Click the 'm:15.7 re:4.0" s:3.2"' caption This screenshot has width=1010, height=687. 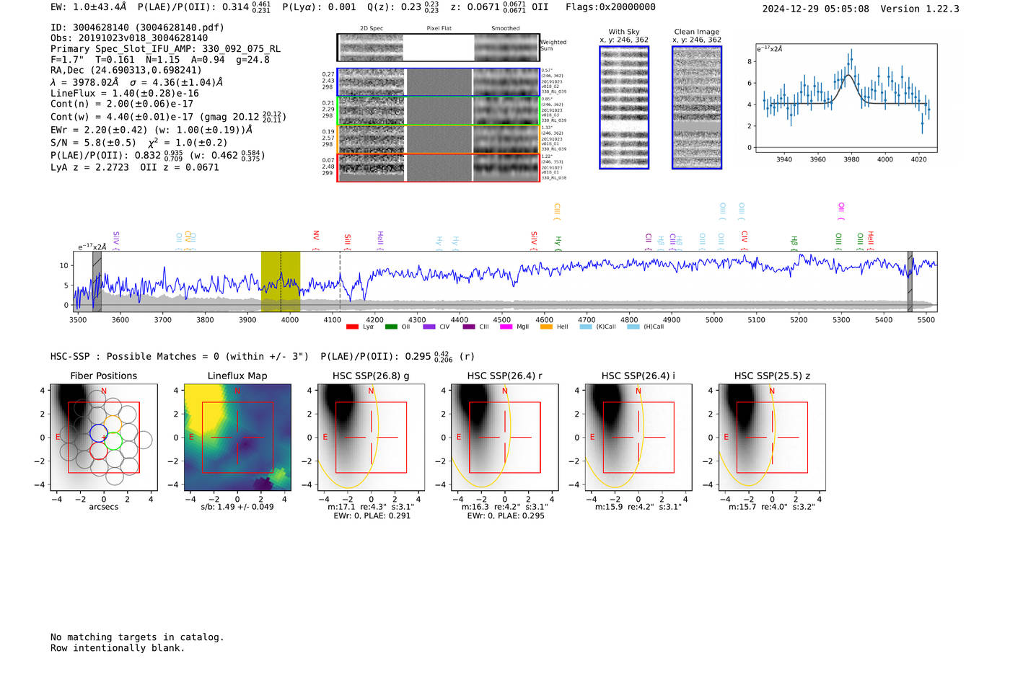click(772, 507)
